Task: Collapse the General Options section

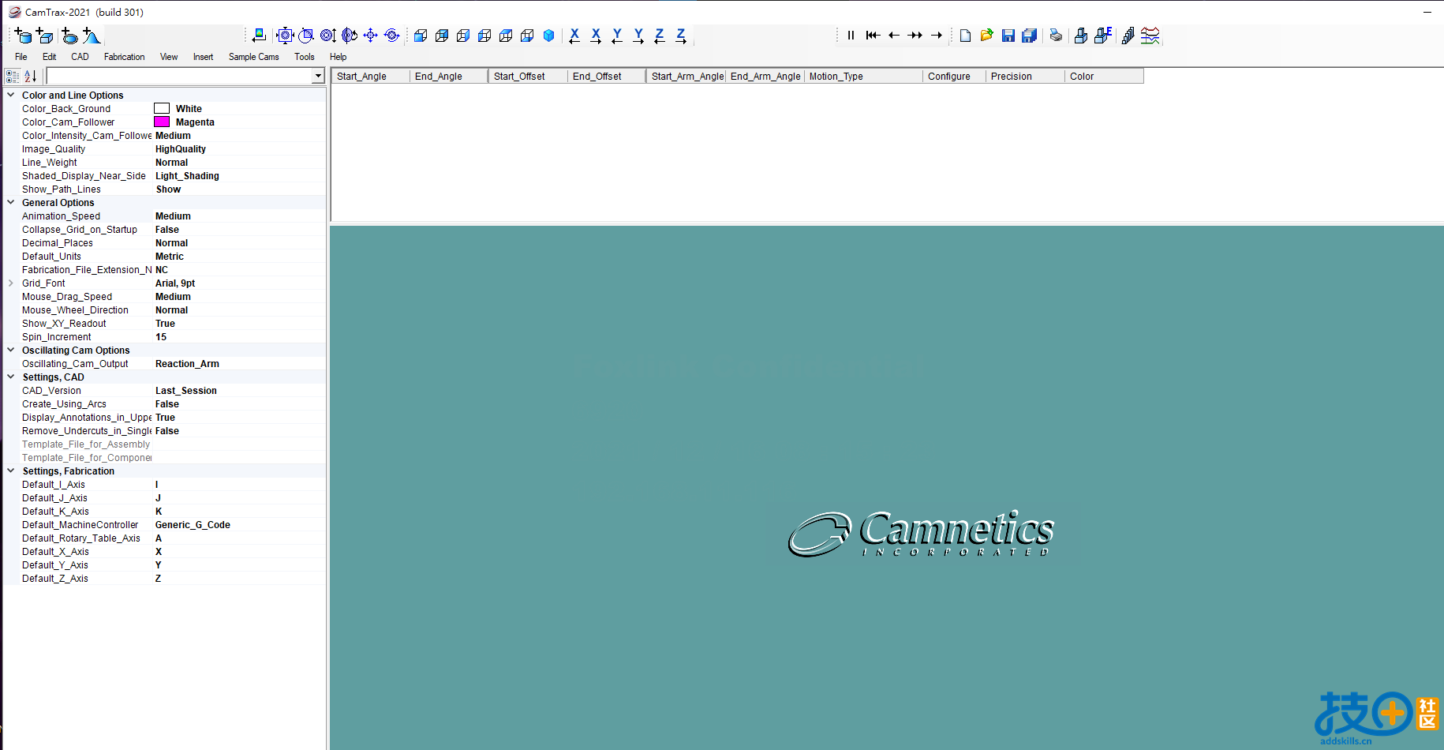Action: pyautogui.click(x=11, y=202)
